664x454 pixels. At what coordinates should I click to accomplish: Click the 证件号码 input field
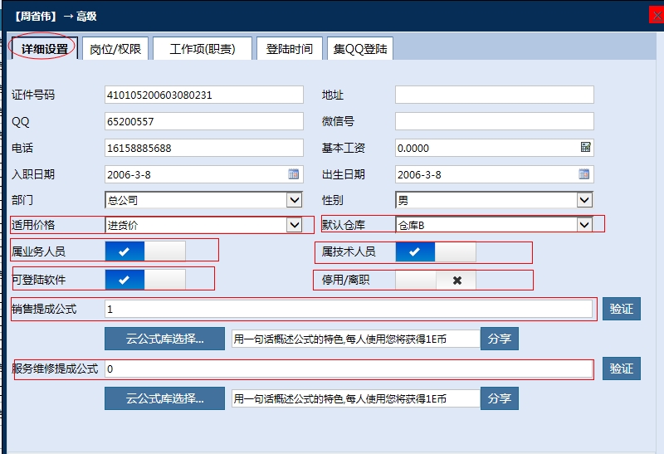tap(204, 95)
